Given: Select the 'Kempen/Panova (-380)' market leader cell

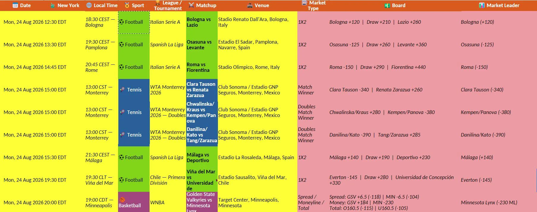Looking at the screenshot, I should 499,112.
